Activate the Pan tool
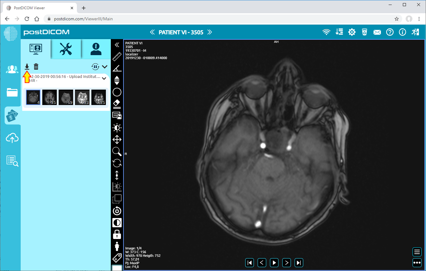This screenshot has width=426, height=271. click(x=117, y=140)
